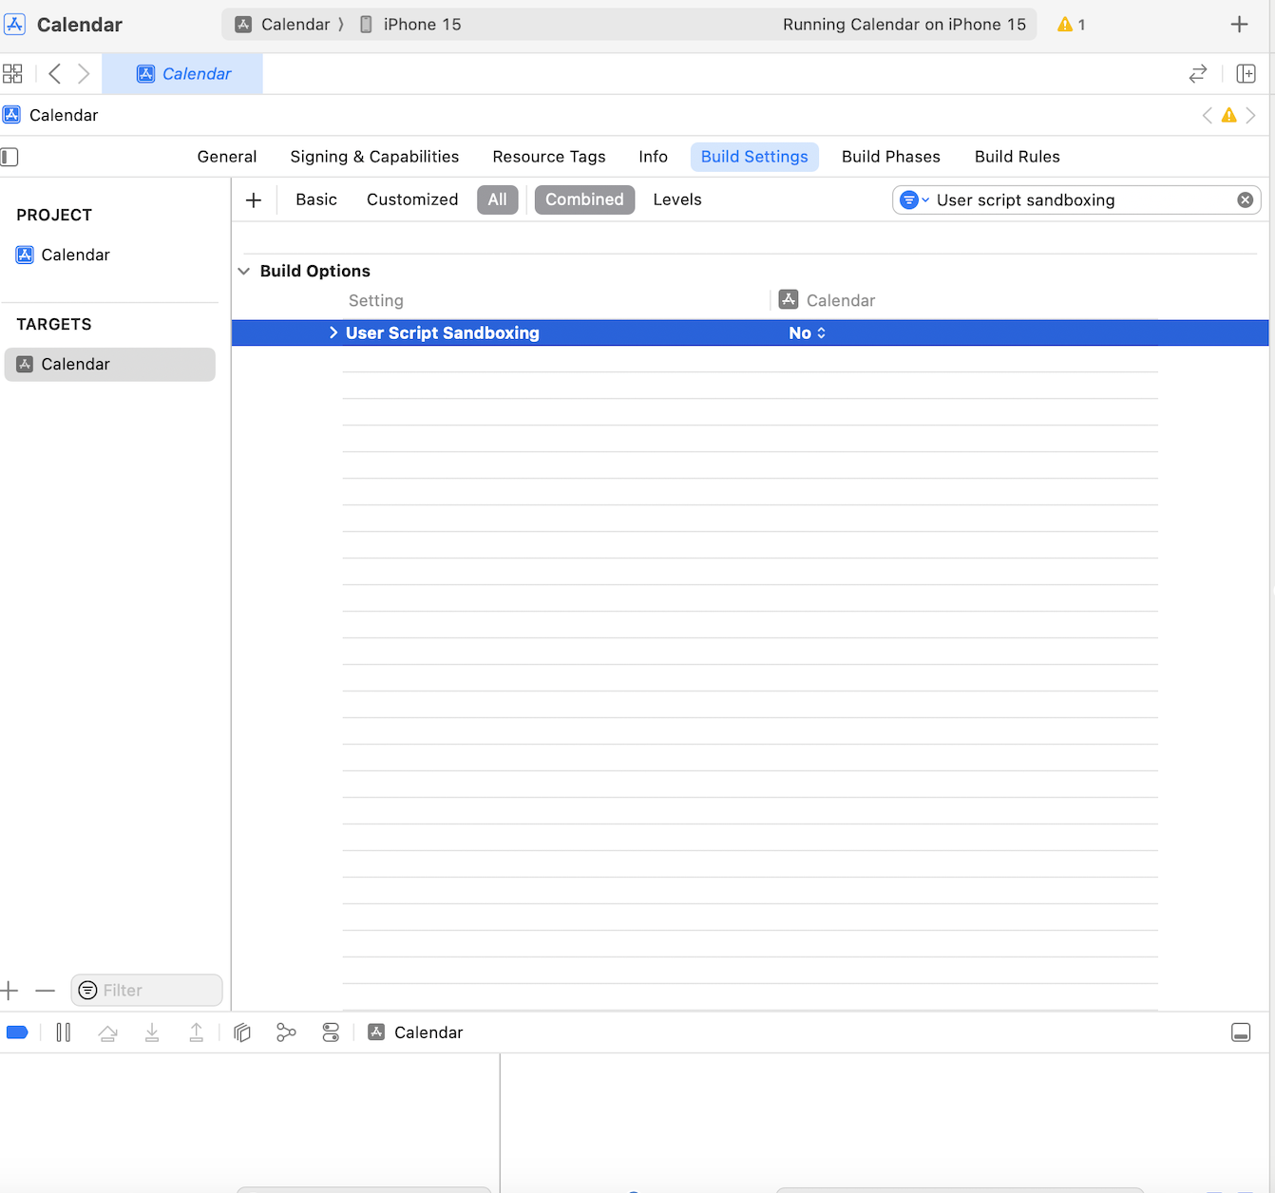The image size is (1275, 1193).
Task: Click the yellow warning issue indicator
Action: pos(1071,25)
